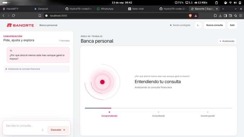Select the Construyendo step label
The image size is (244, 137).
click(x=208, y=116)
